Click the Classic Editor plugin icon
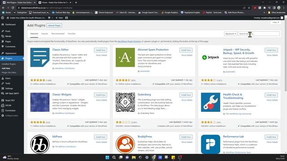The height and width of the screenshot is (161, 287). click(40, 57)
